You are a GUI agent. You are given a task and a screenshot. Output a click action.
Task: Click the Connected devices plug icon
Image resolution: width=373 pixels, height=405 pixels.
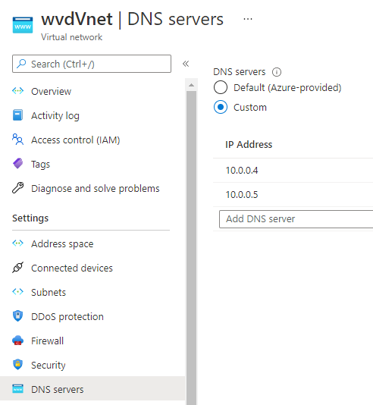pos(17,268)
